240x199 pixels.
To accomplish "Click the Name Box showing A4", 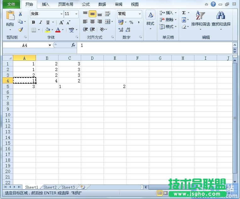I will coord(25,45).
